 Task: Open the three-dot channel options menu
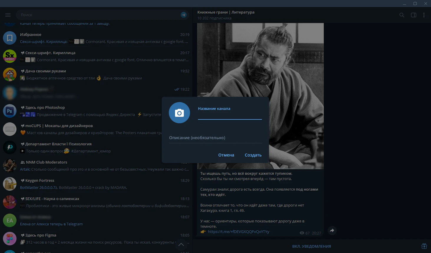point(424,15)
